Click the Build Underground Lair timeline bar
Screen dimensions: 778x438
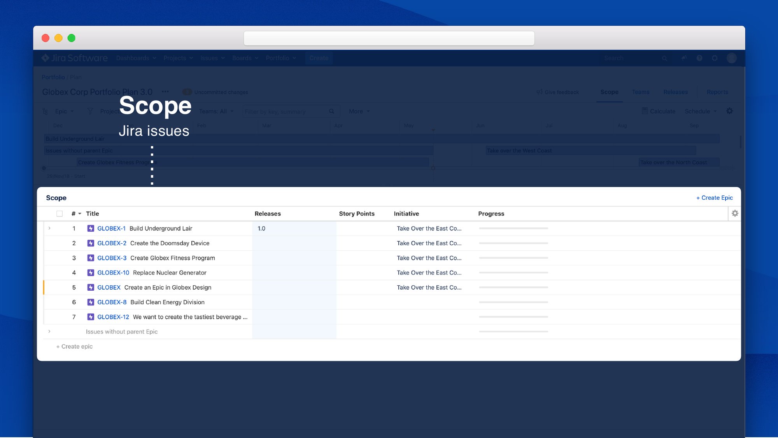[x=382, y=139]
